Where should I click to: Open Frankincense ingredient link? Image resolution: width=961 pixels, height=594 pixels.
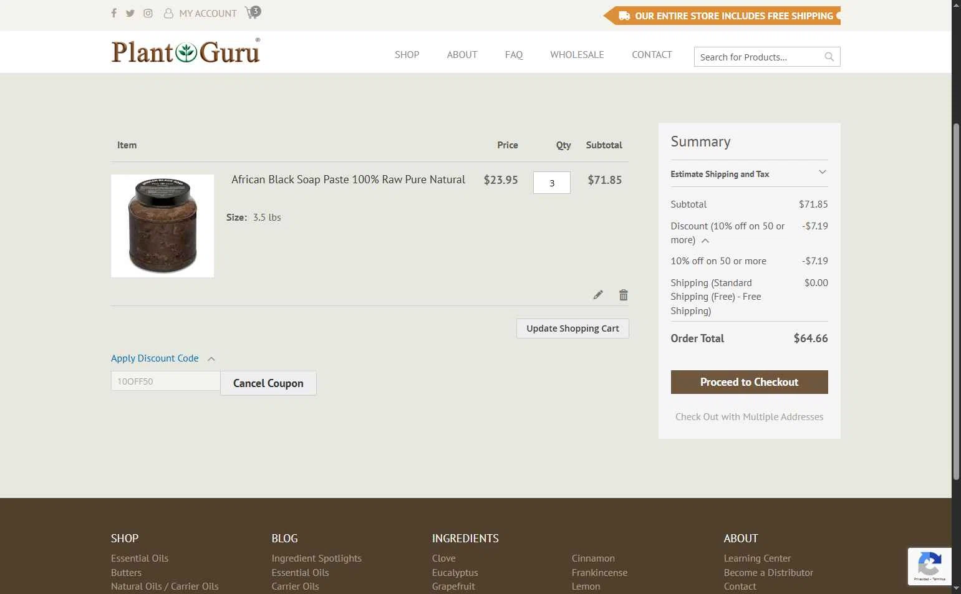click(599, 572)
